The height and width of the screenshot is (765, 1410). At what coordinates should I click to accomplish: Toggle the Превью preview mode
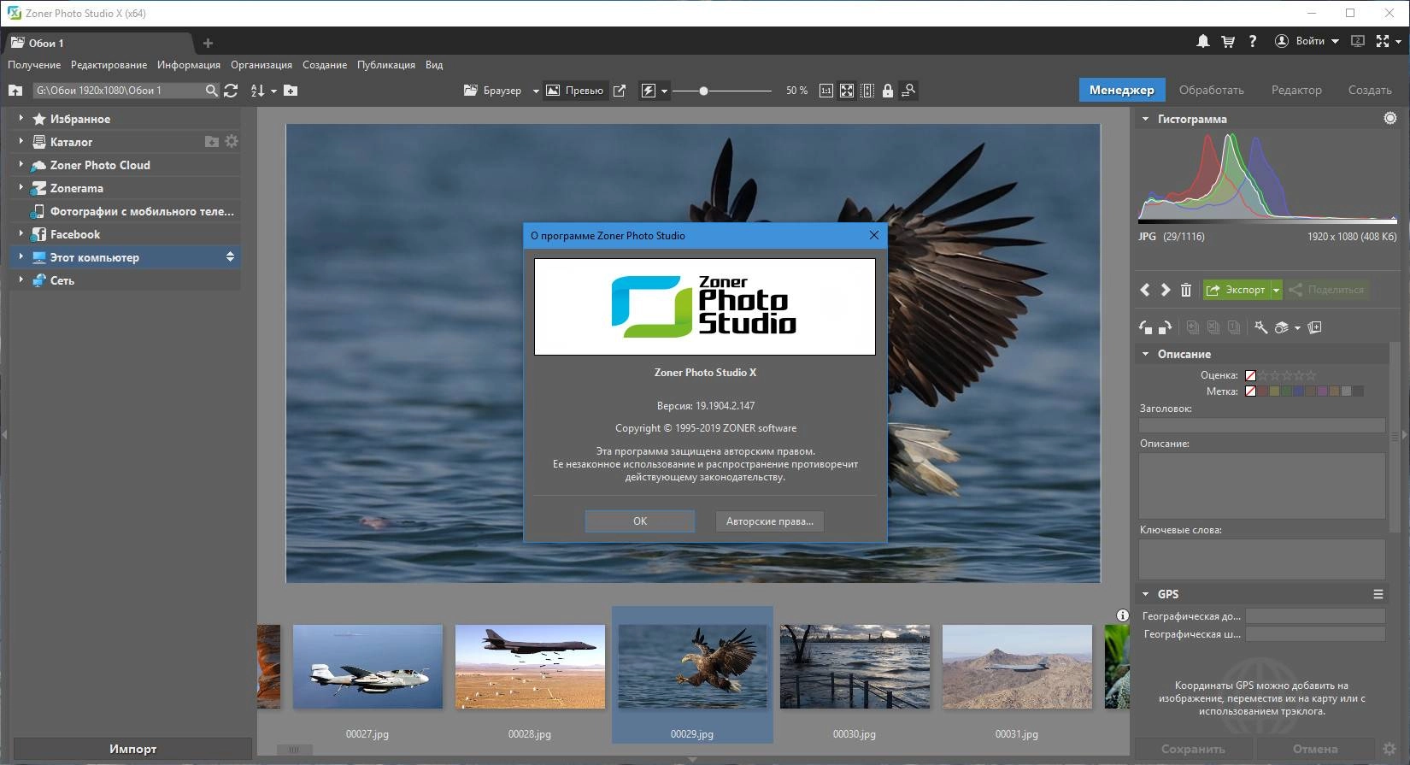click(575, 90)
